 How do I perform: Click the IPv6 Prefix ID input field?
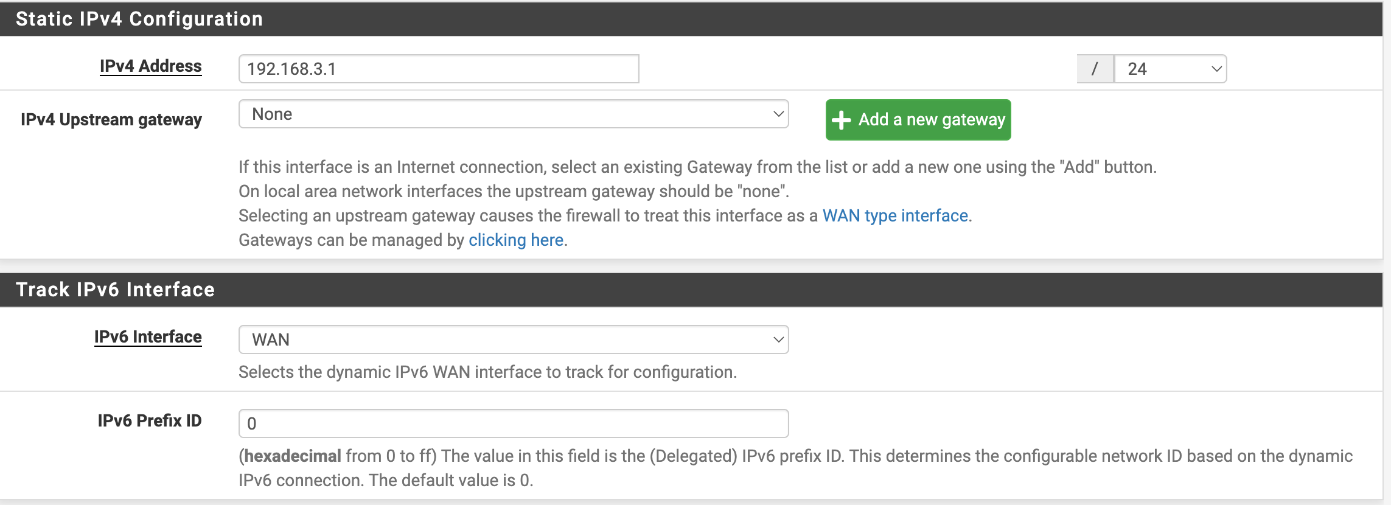tap(514, 423)
